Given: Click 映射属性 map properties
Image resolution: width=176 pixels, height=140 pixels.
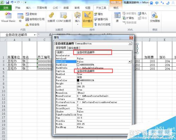Looking at the screenshot, I should tap(130, 13).
